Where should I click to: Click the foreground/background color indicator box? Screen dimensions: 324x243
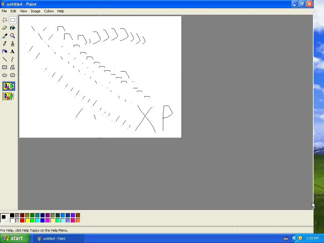(x=4, y=218)
